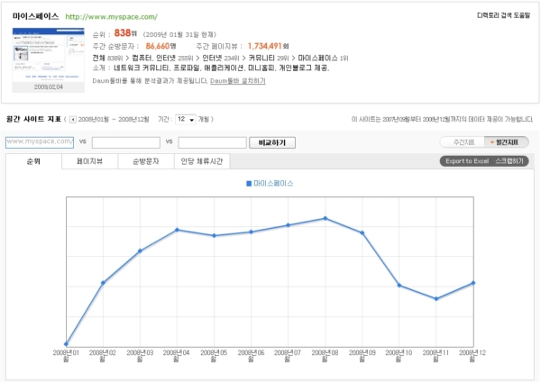Viewport: 541px width, 382px height.
Task: Click the previous period arrow beside 2008년01월
Action: tap(73, 119)
